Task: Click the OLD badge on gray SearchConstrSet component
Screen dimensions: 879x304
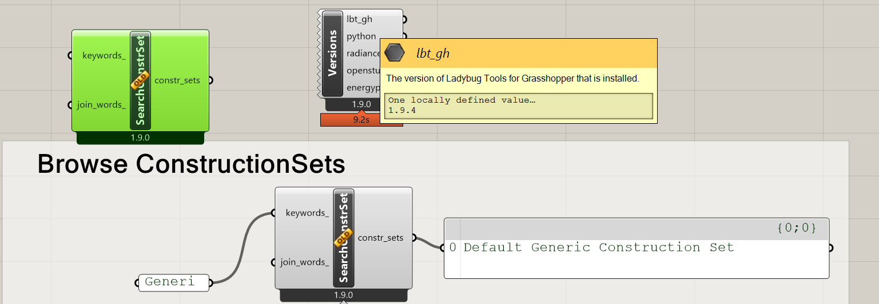Action: [344, 238]
